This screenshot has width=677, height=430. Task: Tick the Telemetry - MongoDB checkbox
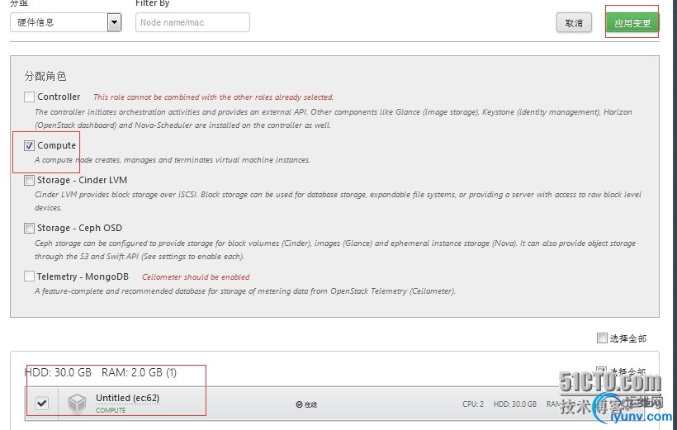point(30,276)
